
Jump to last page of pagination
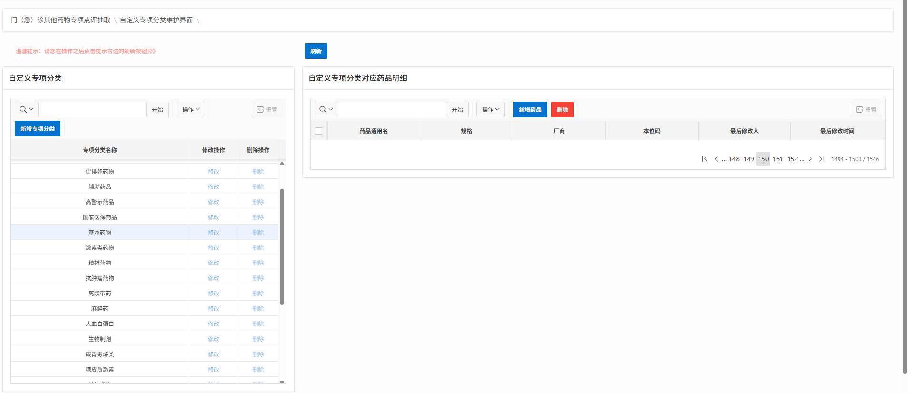pos(821,159)
